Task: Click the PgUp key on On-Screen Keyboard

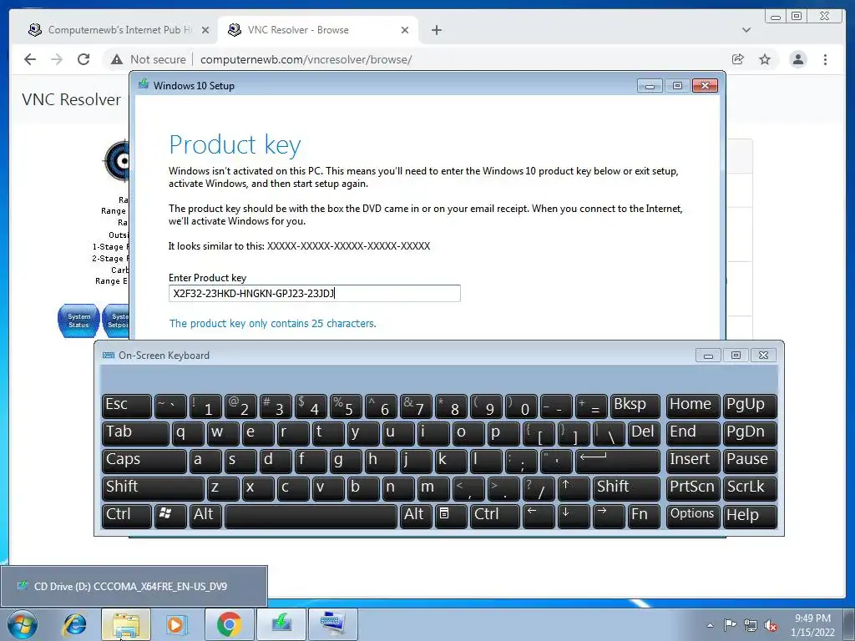Action: 750,406
